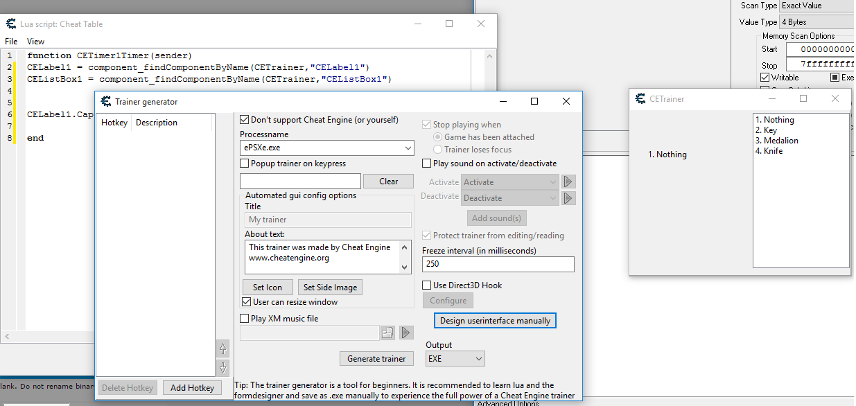Play the Deactivate sound preview
This screenshot has width=856, height=406.
point(568,198)
